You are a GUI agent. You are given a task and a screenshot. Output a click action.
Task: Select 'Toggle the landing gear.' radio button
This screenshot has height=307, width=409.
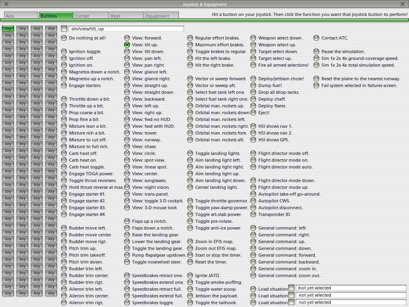[127, 248]
